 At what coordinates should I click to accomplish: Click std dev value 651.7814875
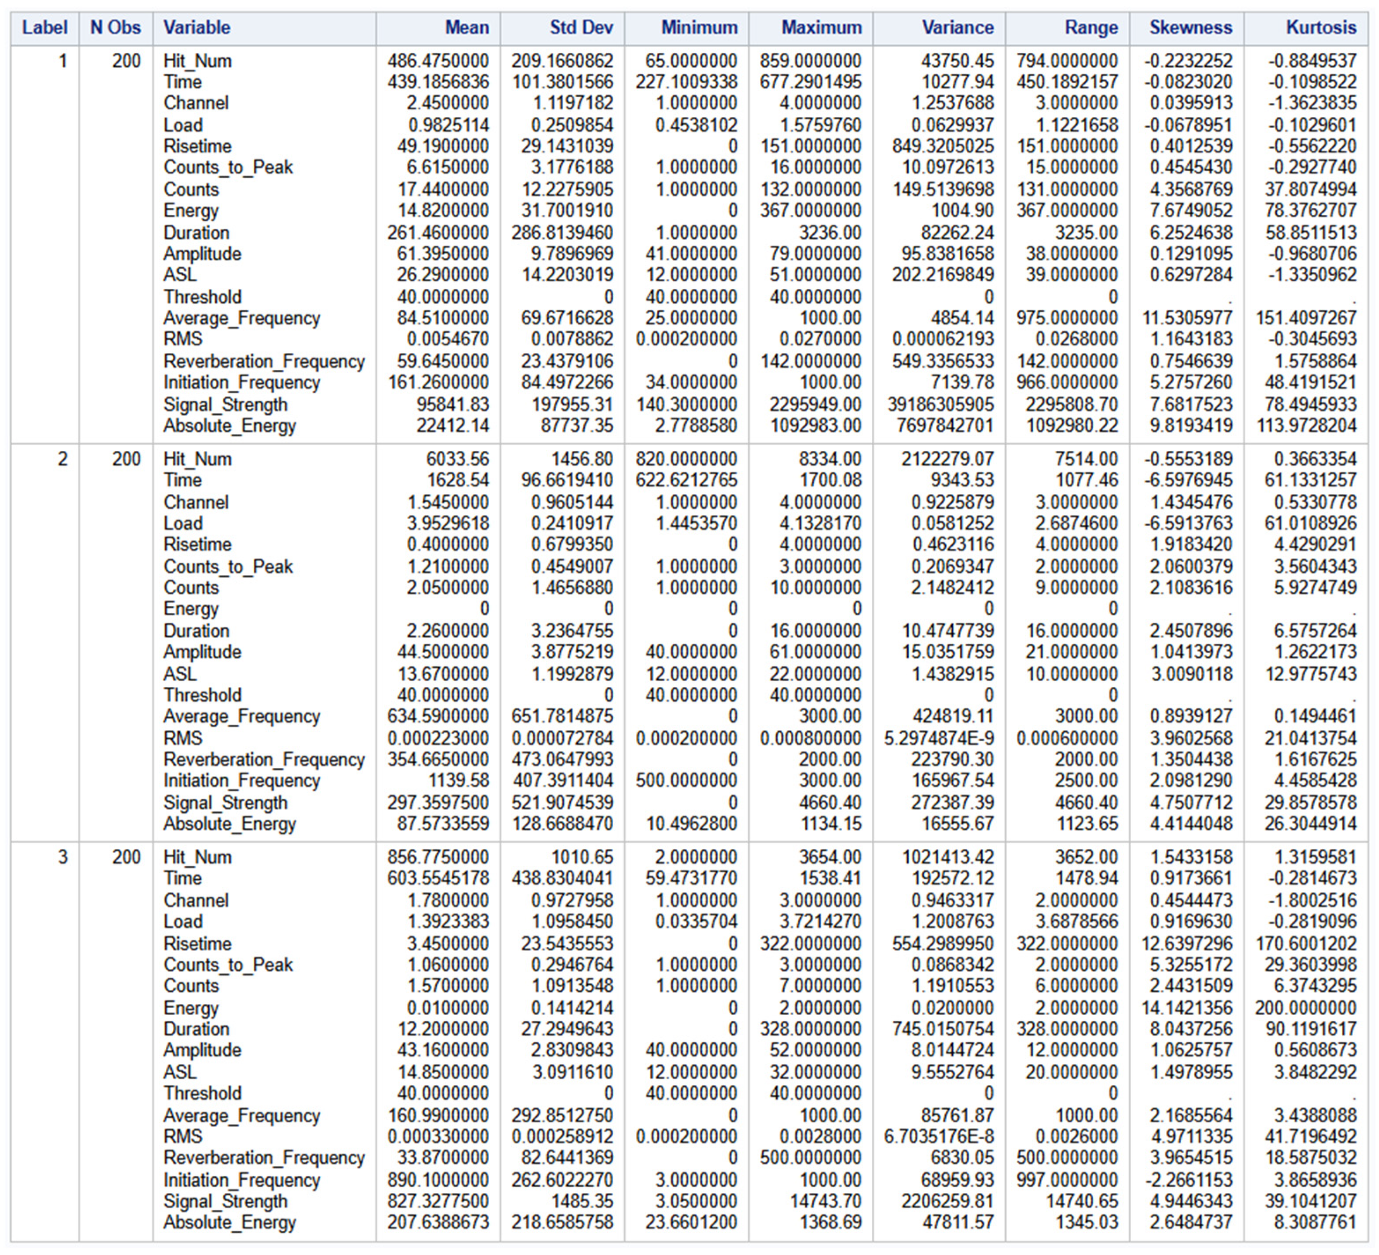[x=563, y=717]
